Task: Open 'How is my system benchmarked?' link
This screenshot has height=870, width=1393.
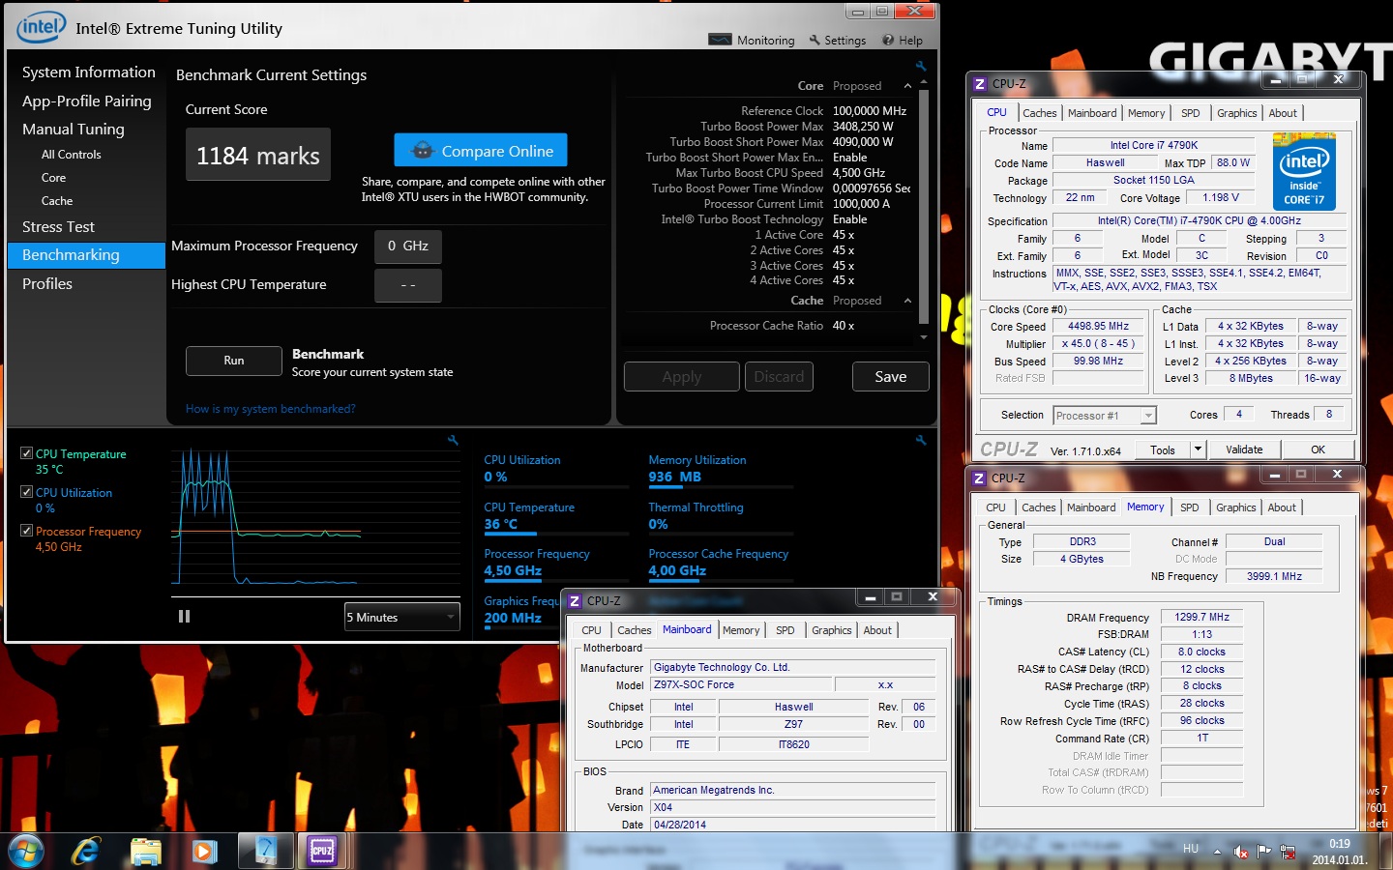Action: point(271,409)
